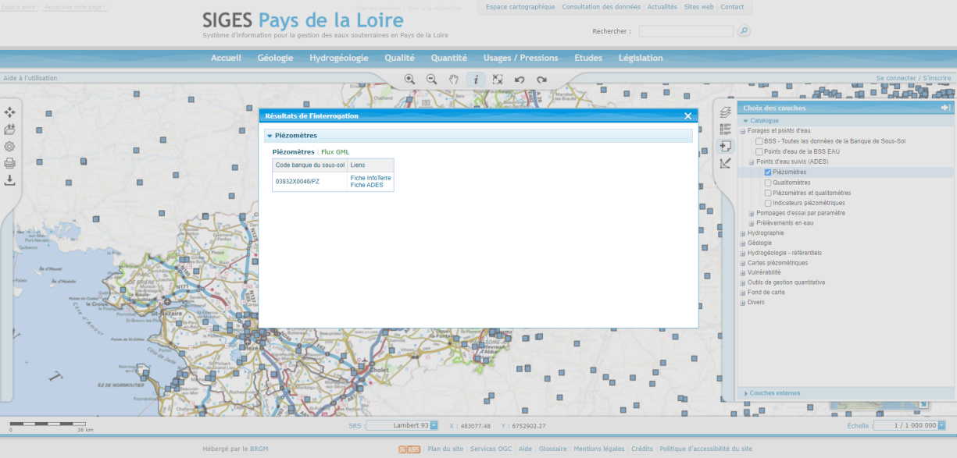Click the Rechercher search input field
The image size is (957, 458).
[686, 31]
